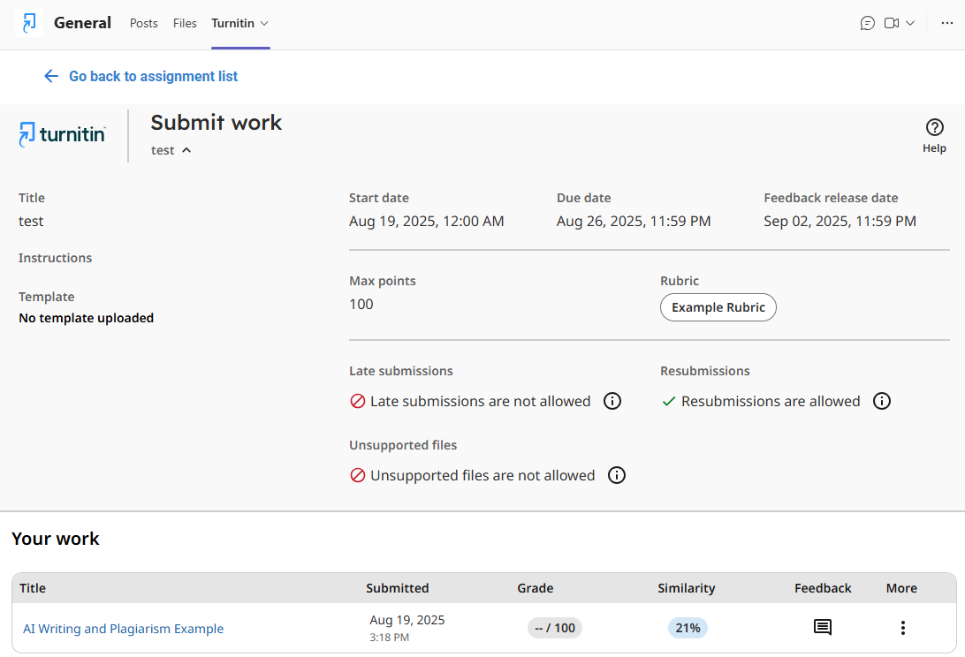Show info about resubmissions

[881, 401]
